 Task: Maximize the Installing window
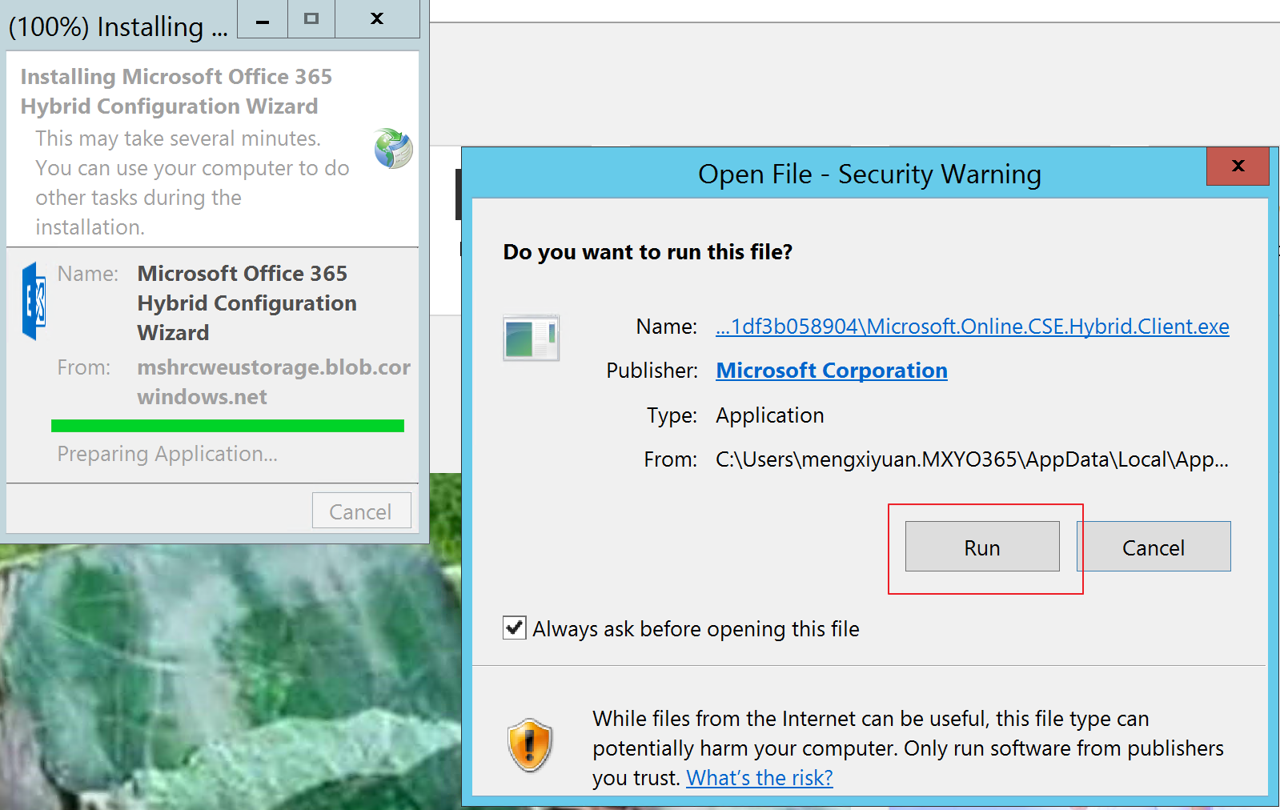point(311,19)
